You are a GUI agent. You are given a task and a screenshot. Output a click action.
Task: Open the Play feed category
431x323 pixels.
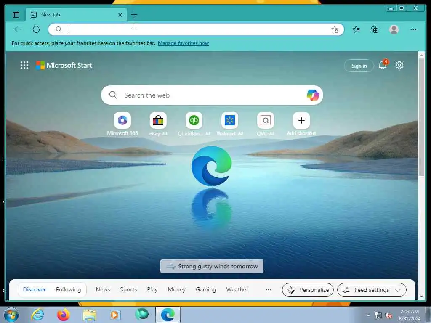pyautogui.click(x=152, y=289)
